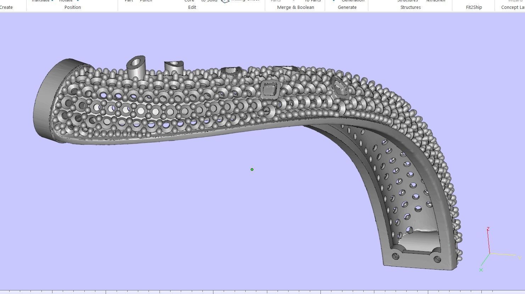
Task: Click the Position ribbon group label
Action: (72, 7)
